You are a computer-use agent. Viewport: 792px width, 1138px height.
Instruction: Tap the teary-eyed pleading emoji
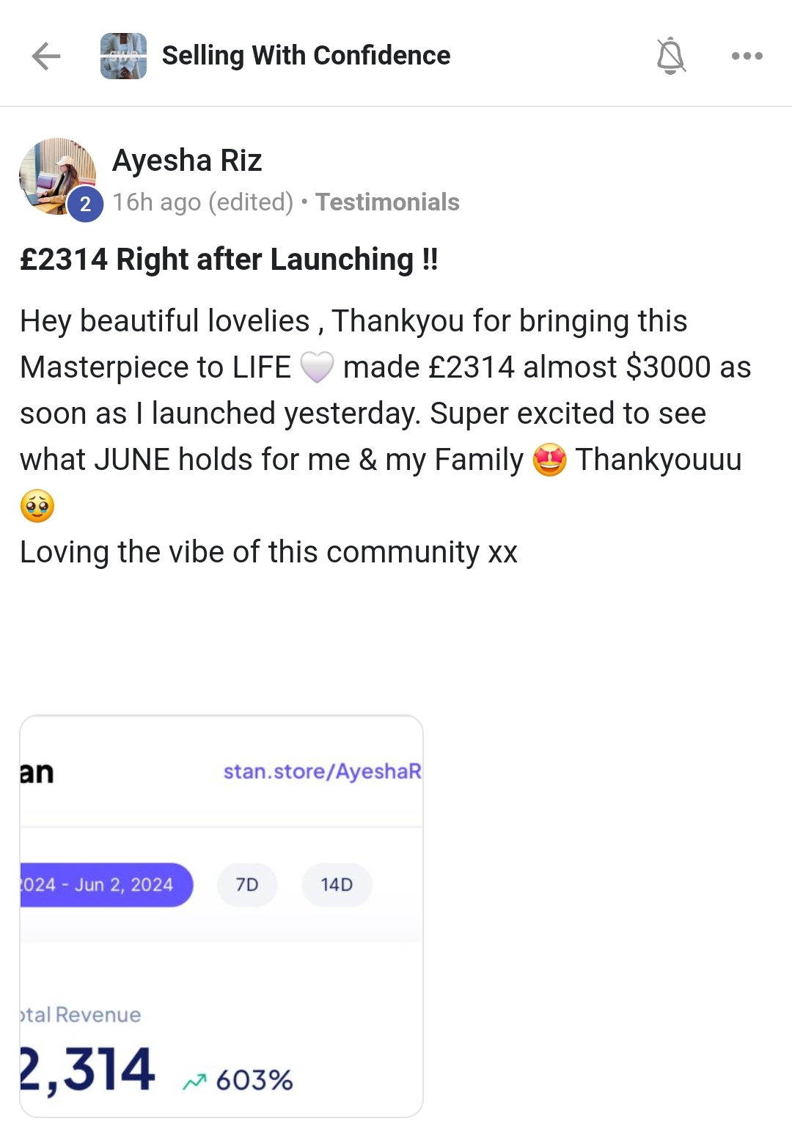(x=37, y=506)
